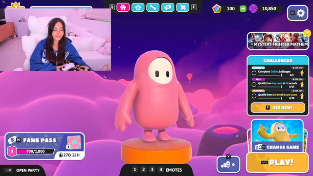The image size is (313, 176).
Task: Select emote slot 1
Action: (x=135, y=170)
